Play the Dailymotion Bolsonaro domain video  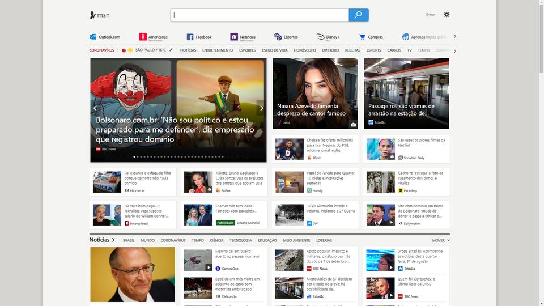pos(392,222)
